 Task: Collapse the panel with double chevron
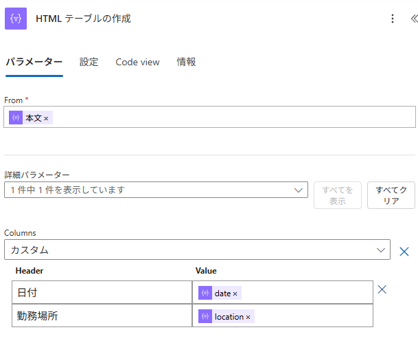point(413,19)
